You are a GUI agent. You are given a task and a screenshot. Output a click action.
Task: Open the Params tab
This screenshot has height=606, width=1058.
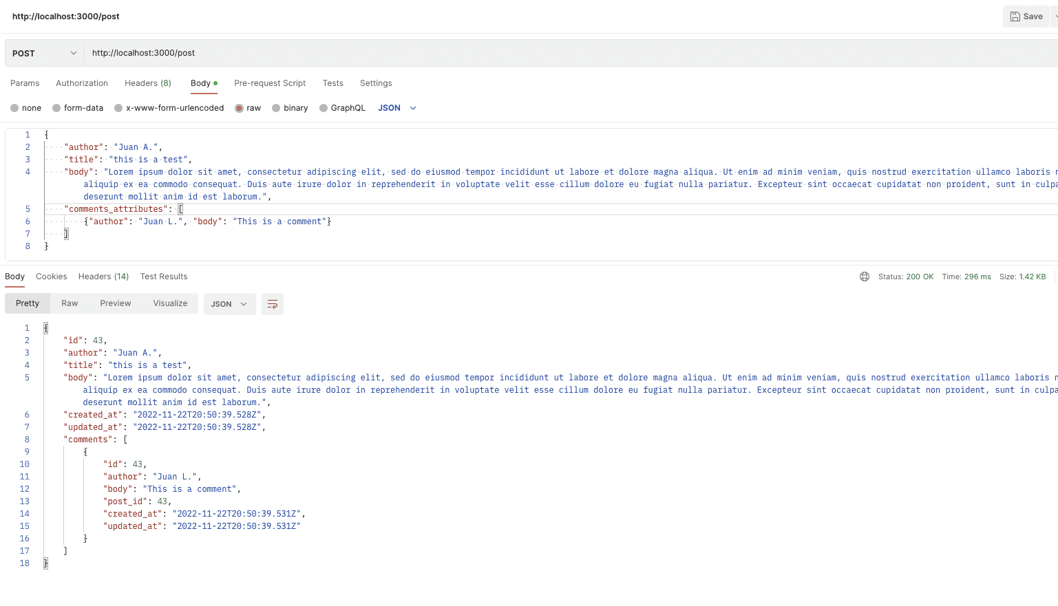pyautogui.click(x=25, y=83)
